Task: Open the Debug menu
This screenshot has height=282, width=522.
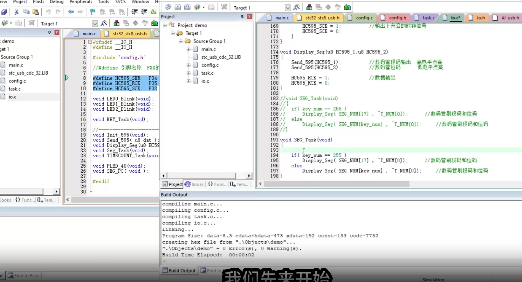Action: [x=57, y=2]
